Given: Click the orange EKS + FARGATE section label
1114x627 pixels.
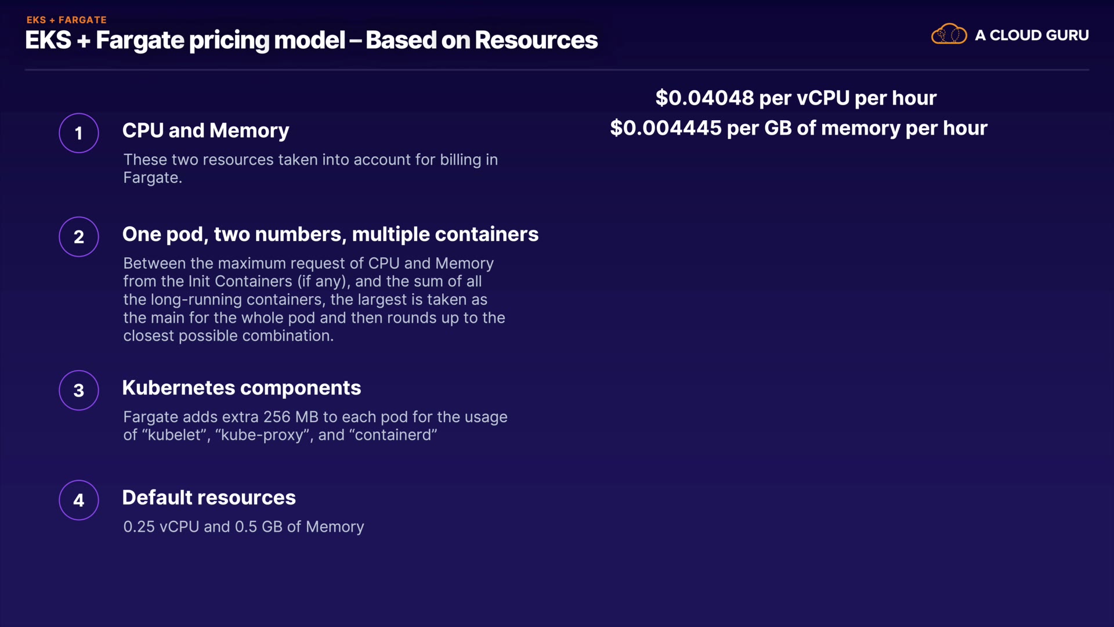Looking at the screenshot, I should [x=67, y=20].
